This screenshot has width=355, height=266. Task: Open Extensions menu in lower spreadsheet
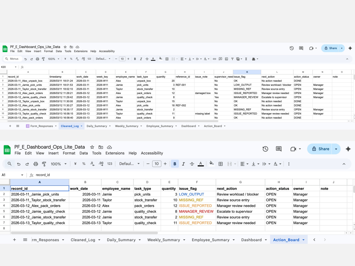pyautogui.click(x=115, y=153)
